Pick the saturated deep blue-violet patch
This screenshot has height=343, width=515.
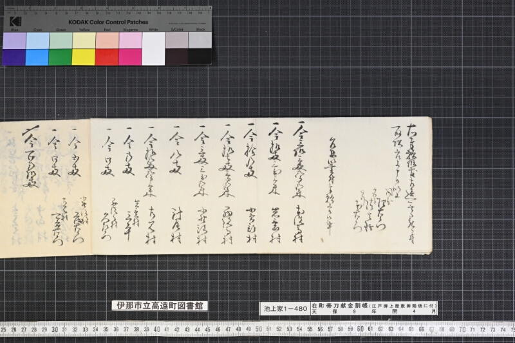tap(14, 57)
